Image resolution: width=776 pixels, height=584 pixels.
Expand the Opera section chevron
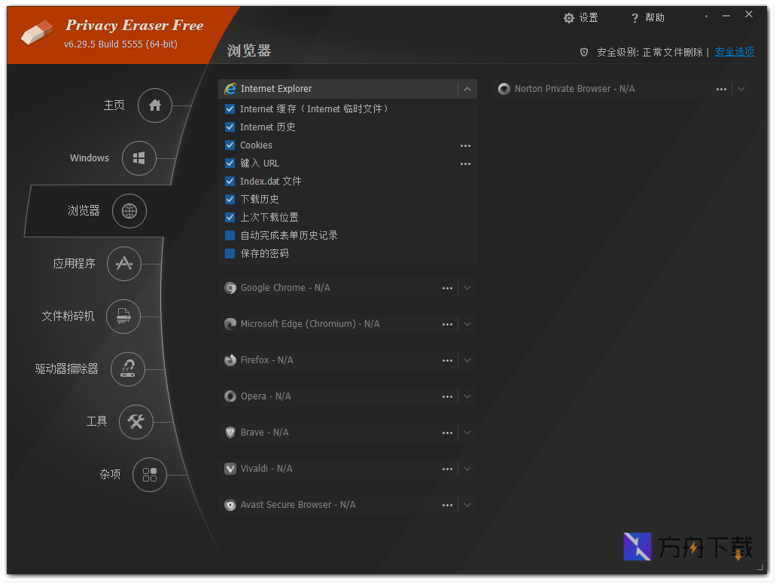(467, 396)
